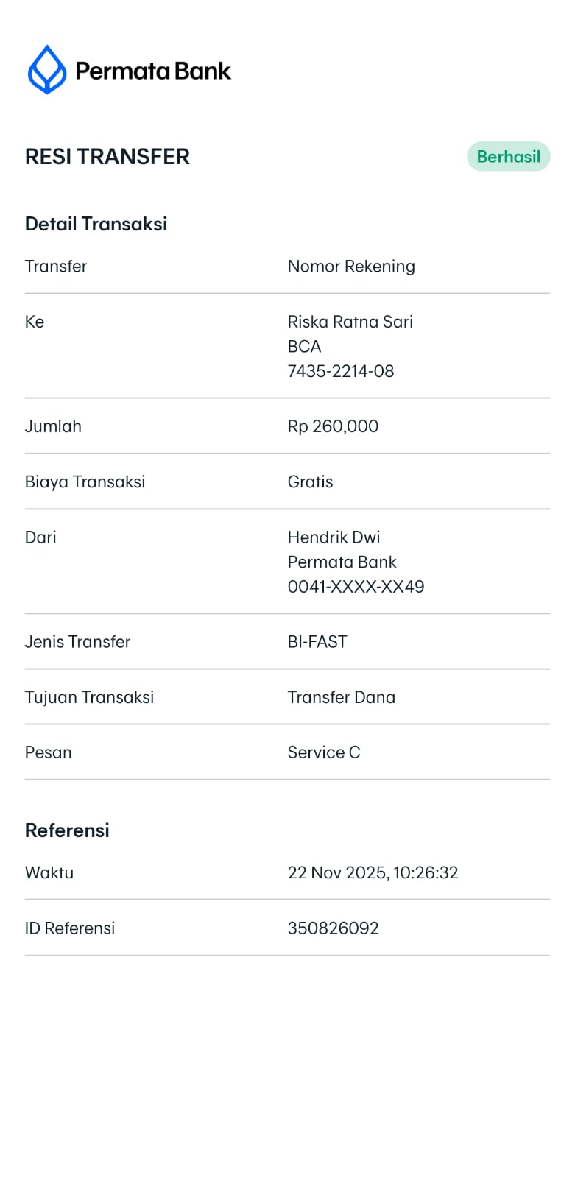The width and height of the screenshot is (575, 1178).
Task: Tap the Permata Bank wordmark text
Action: [x=153, y=71]
